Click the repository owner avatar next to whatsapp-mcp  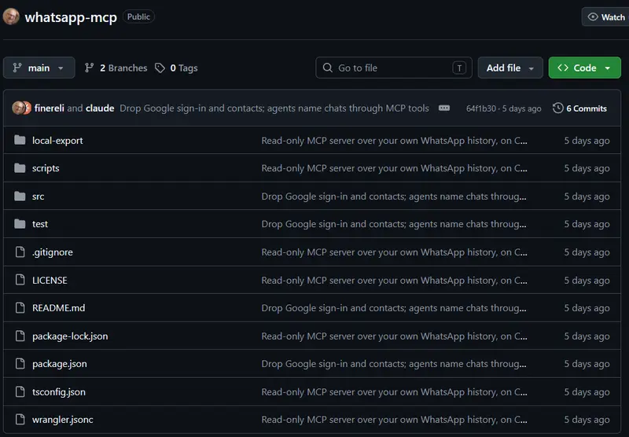[11, 17]
